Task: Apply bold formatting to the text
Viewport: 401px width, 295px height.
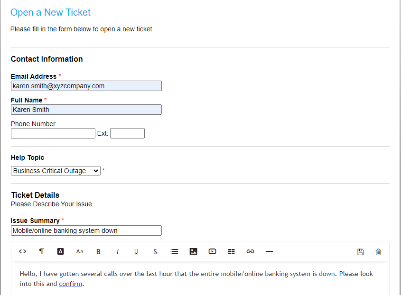Action: [98, 251]
